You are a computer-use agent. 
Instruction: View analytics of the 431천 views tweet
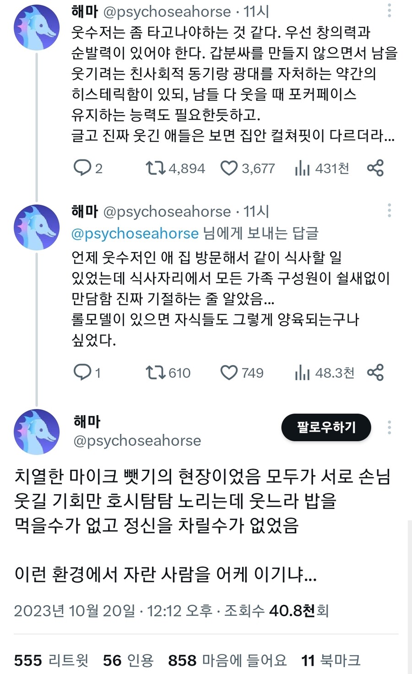tap(302, 168)
